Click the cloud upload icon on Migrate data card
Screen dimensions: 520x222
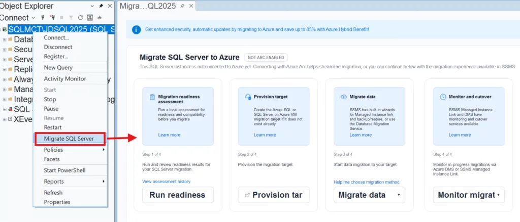(x=344, y=97)
